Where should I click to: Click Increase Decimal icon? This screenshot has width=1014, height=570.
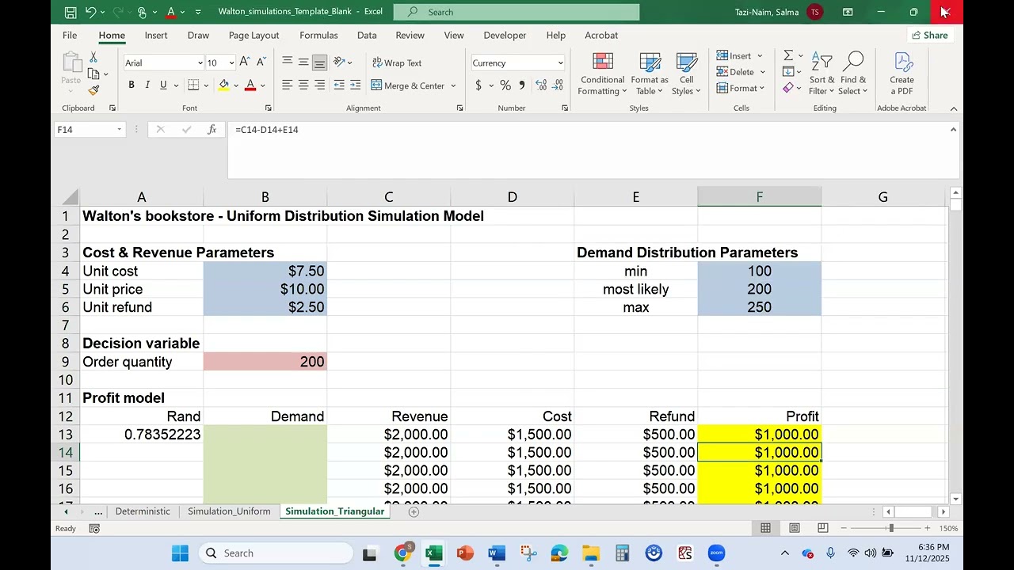pos(542,85)
